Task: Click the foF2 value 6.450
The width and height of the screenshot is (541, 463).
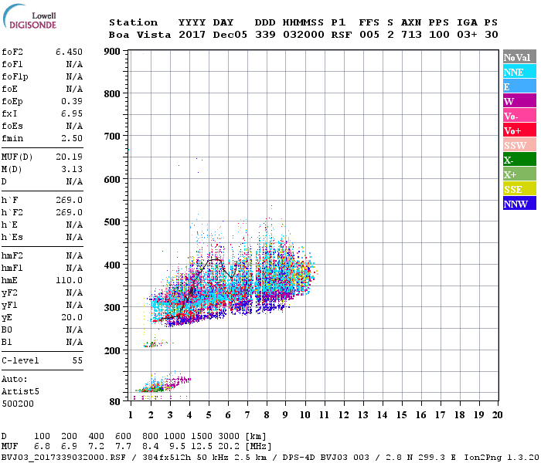Action: tap(69, 52)
